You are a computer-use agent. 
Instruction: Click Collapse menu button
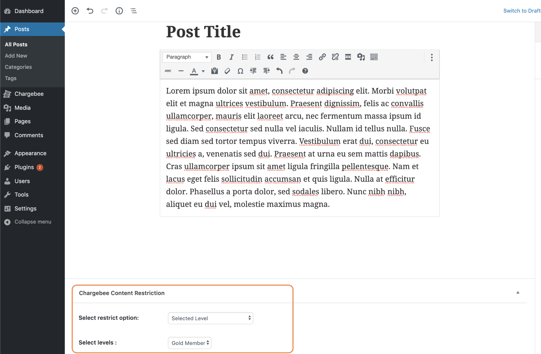tap(32, 222)
